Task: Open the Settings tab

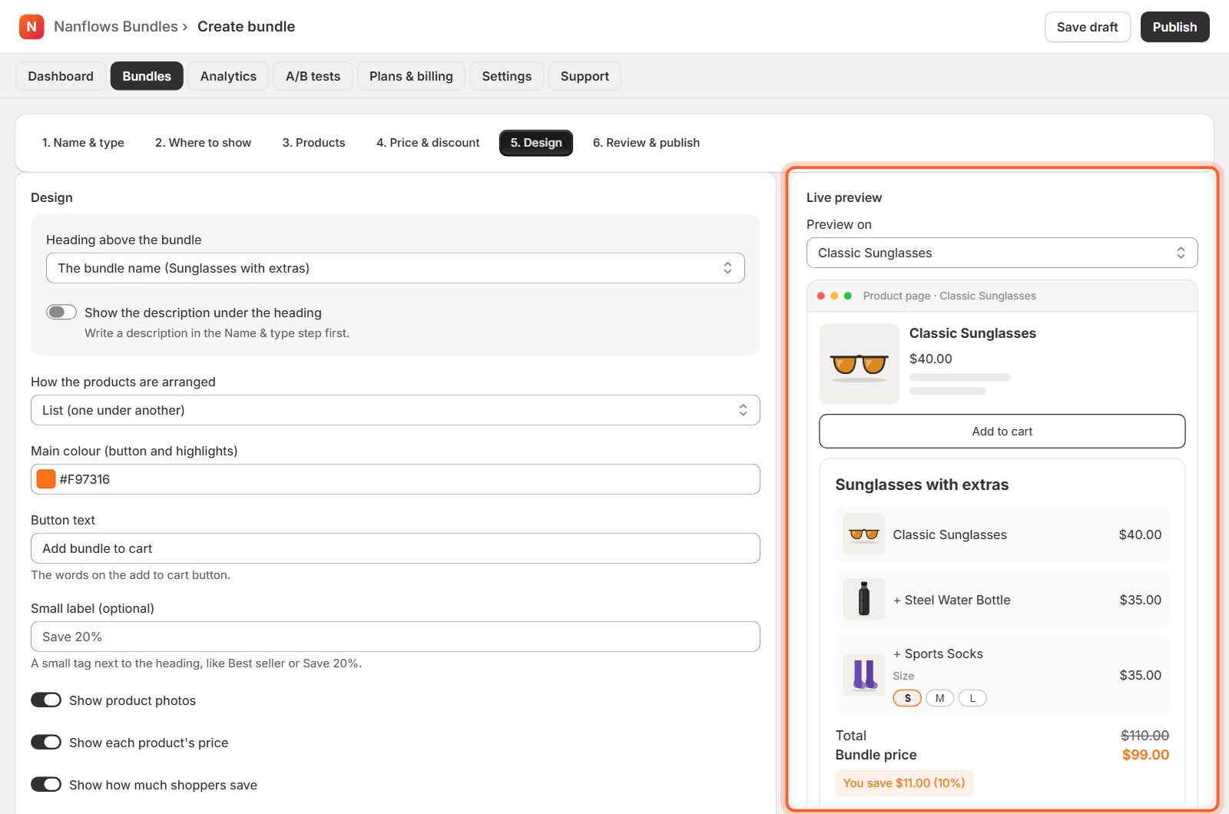Action: (x=507, y=76)
